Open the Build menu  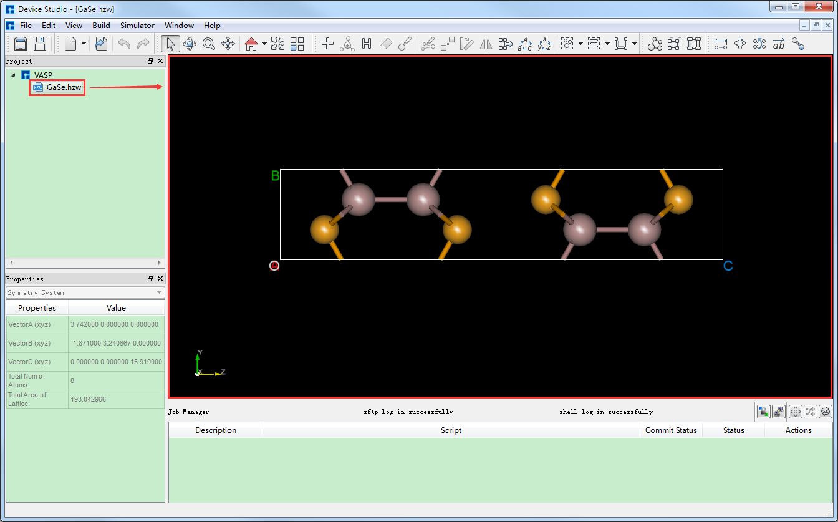[x=101, y=26]
